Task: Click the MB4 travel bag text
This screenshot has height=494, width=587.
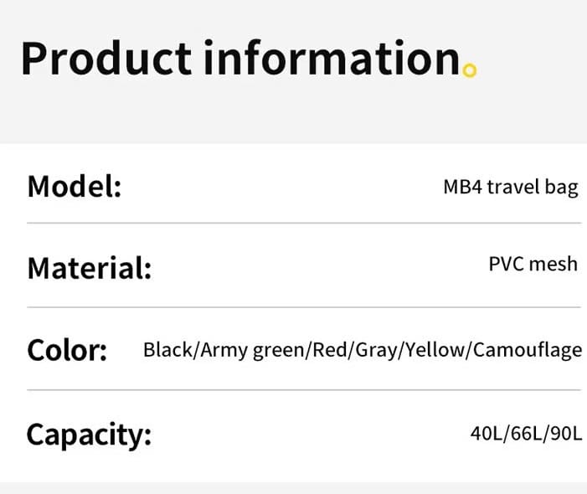Action: pyautogui.click(x=511, y=187)
